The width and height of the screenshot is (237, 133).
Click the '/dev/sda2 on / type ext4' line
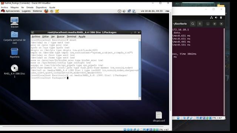point(50,43)
